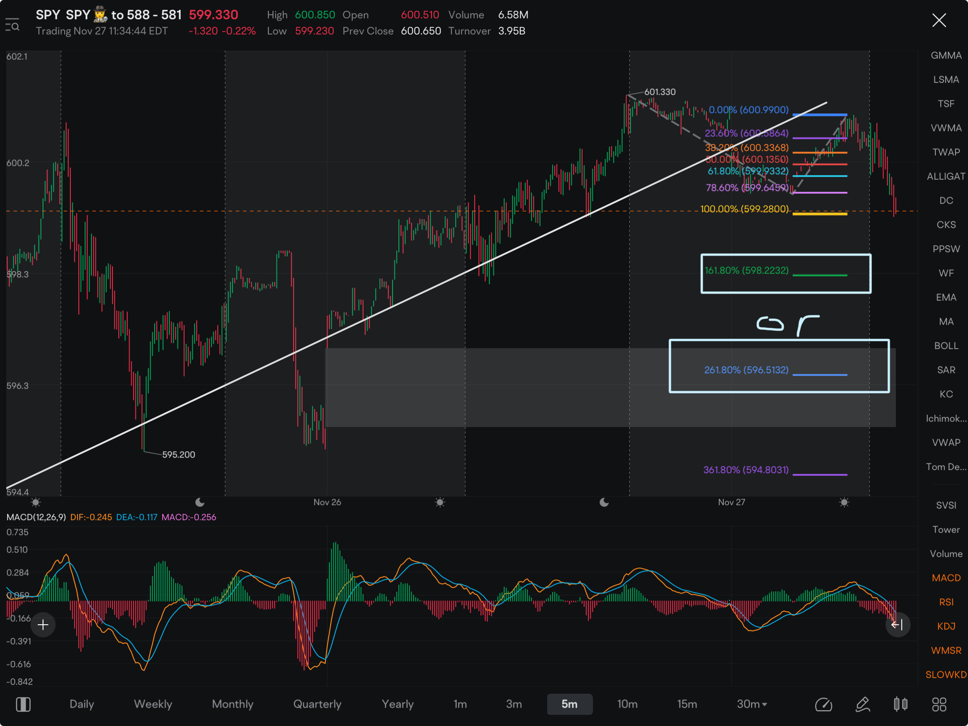
Task: Switch to the Daily timeframe
Action: (82, 704)
